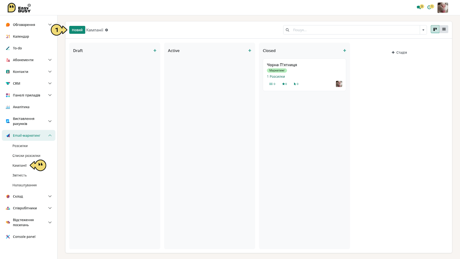Click the search magnifier icon

point(287,30)
